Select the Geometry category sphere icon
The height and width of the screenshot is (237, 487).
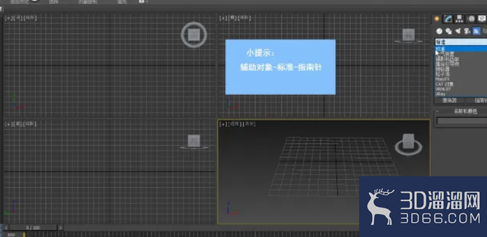click(439, 31)
